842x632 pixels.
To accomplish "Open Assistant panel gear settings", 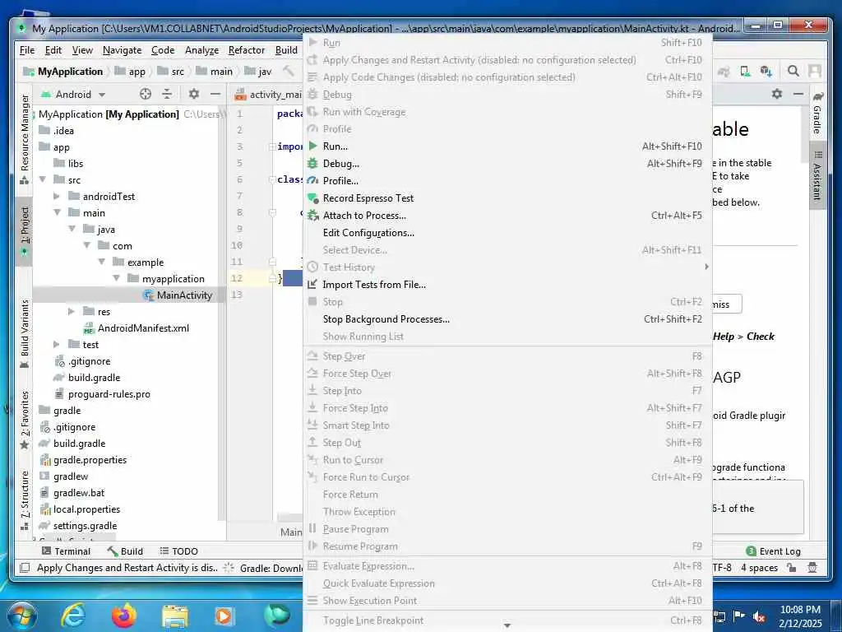I will 776,94.
